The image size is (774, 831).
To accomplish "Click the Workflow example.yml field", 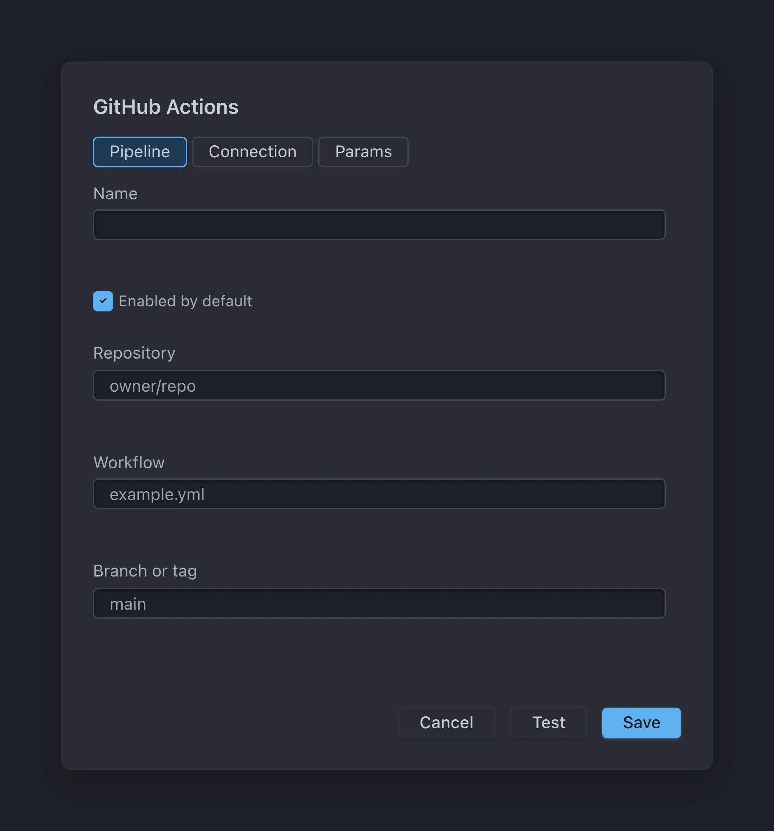I will coord(379,494).
